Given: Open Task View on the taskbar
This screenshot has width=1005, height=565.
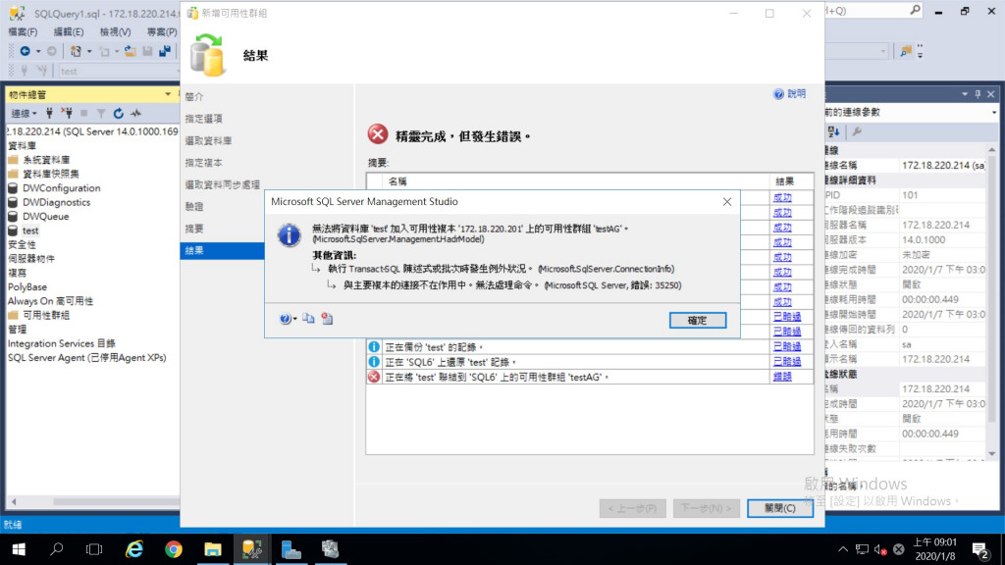Looking at the screenshot, I should click(x=94, y=549).
